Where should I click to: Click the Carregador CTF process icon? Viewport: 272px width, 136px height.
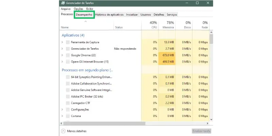[x=68, y=103]
